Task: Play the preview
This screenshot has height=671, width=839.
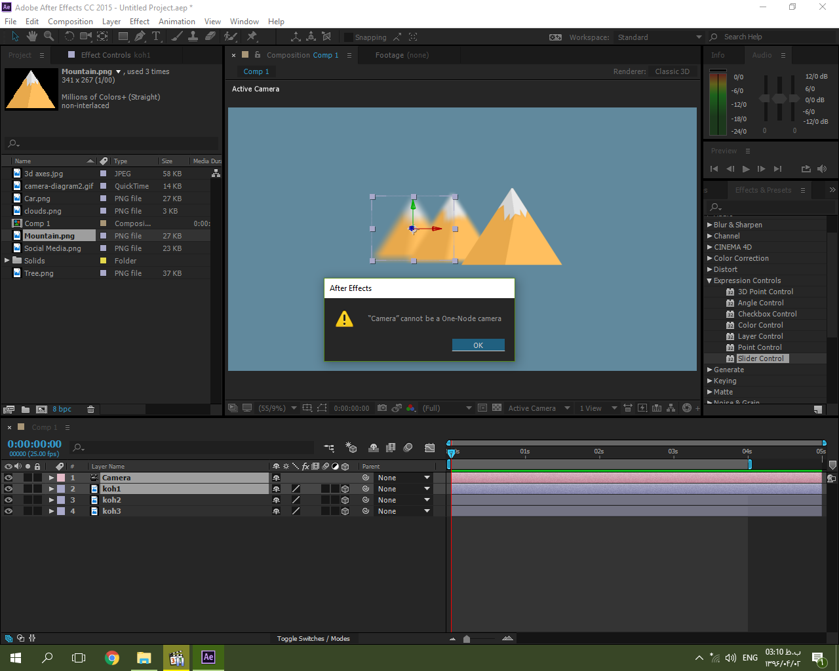Action: point(746,169)
